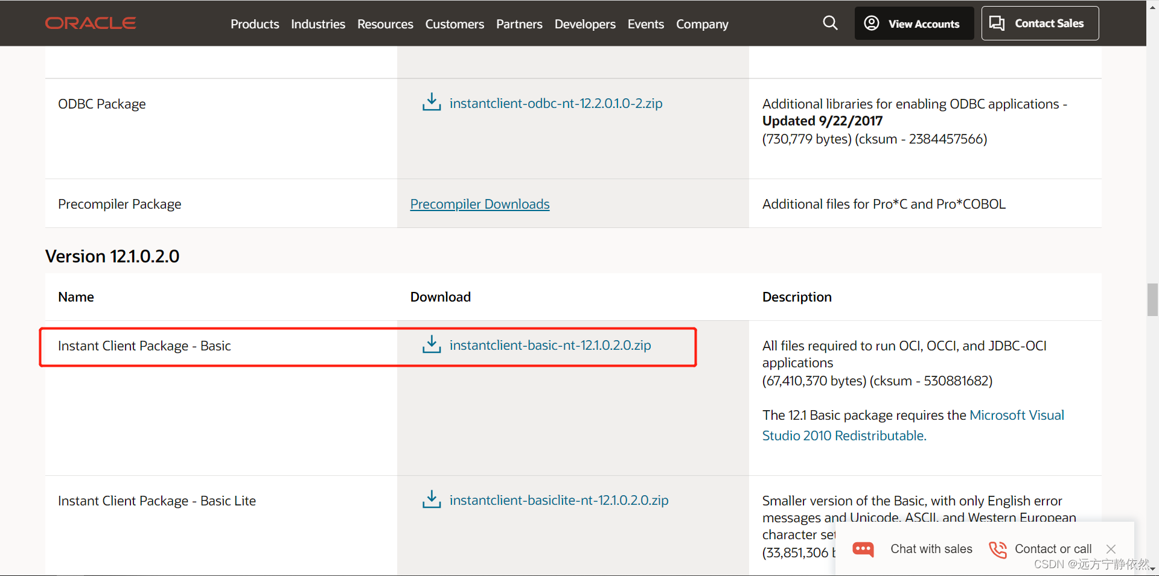Viewport: 1159px width, 576px height.
Task: Click the Name column header
Action: 76,297
